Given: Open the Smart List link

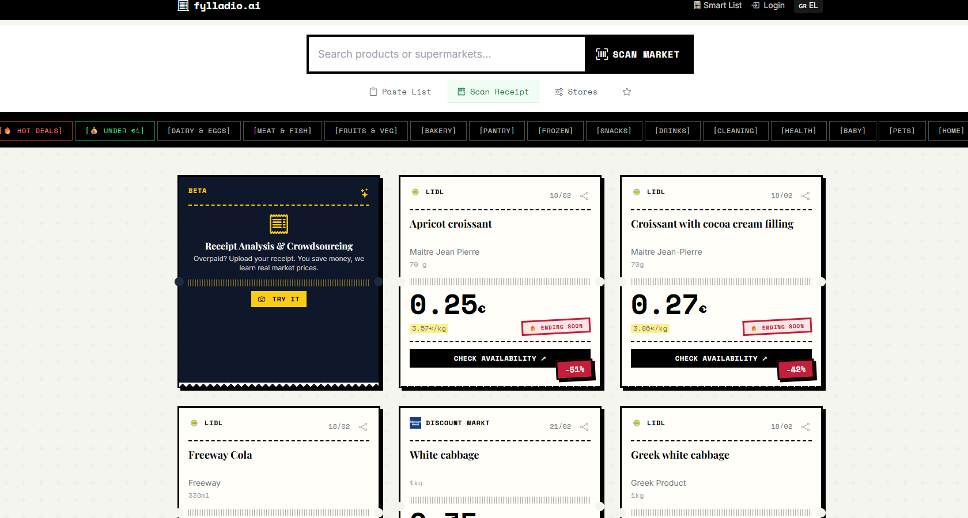Looking at the screenshot, I should (717, 5).
